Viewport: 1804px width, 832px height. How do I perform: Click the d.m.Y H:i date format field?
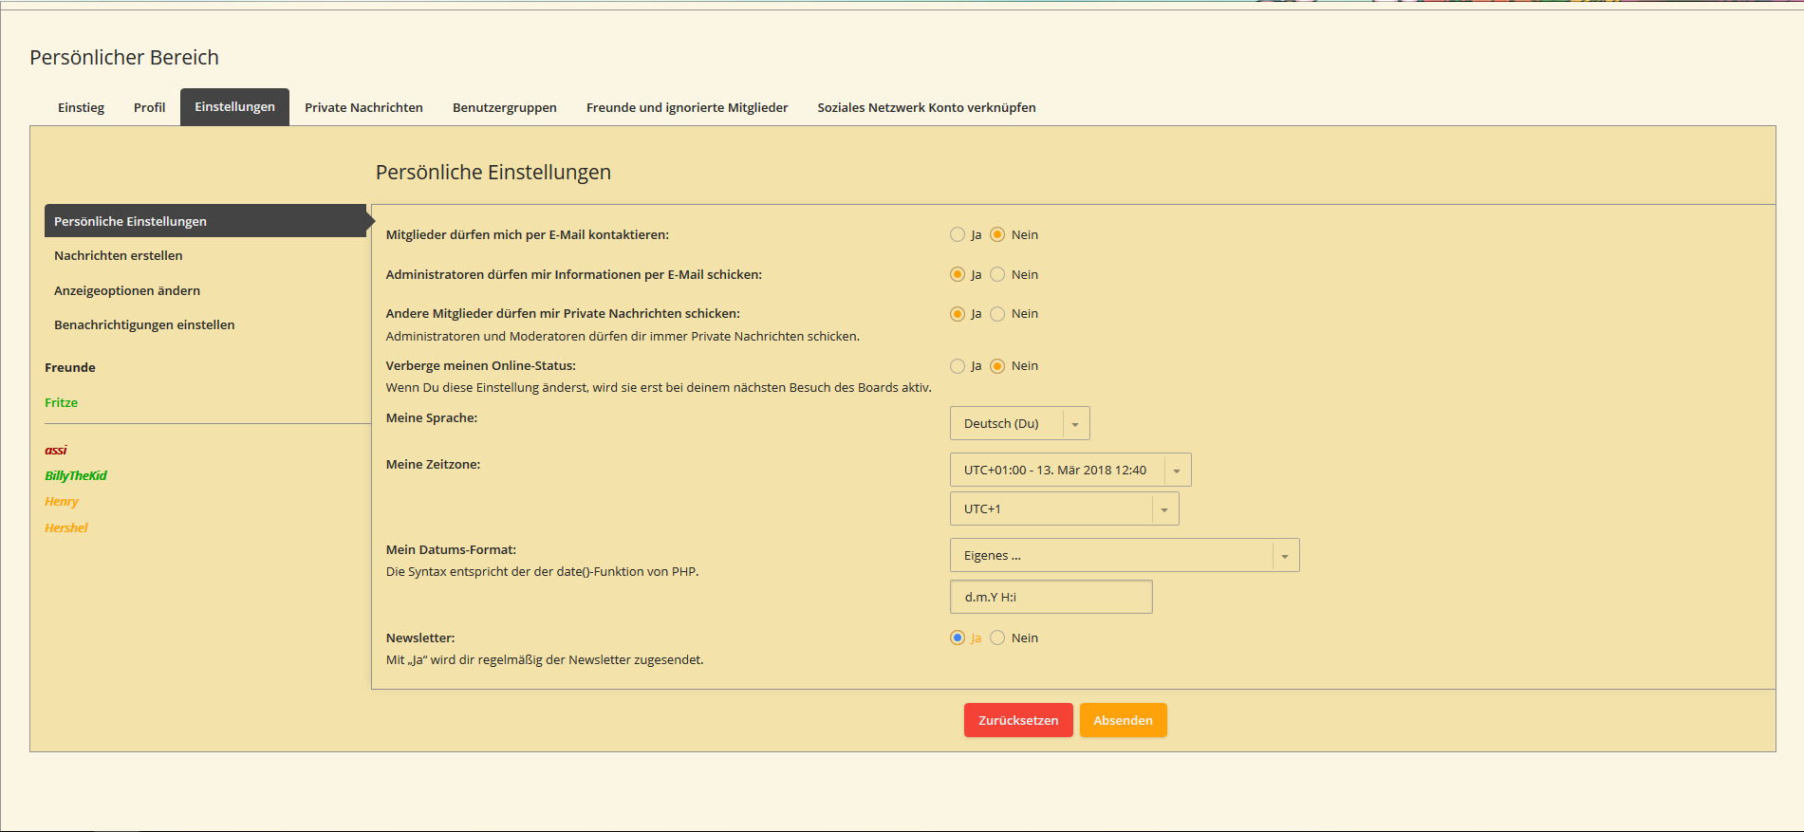(1051, 597)
